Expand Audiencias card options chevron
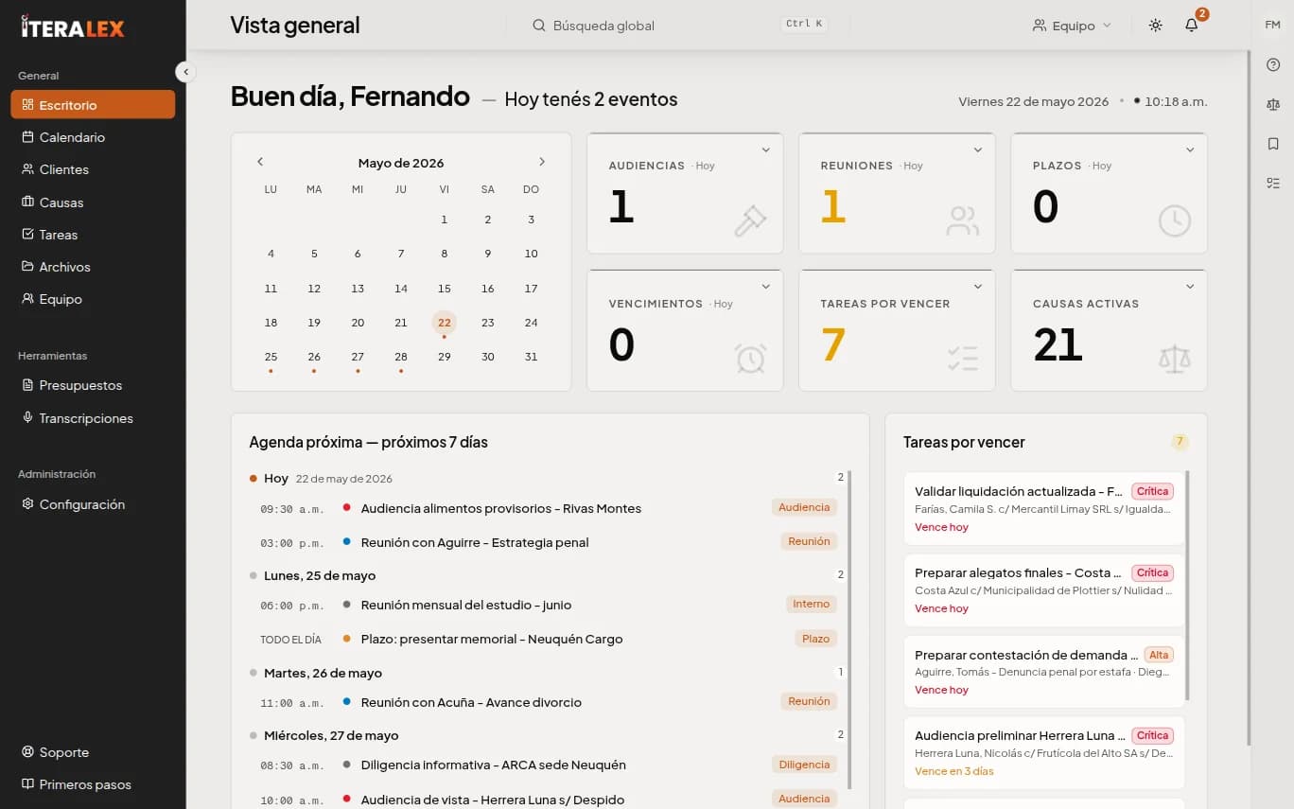The height and width of the screenshot is (809, 1294). 766,149
